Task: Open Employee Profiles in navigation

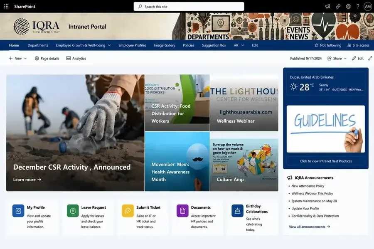Action: point(132,45)
